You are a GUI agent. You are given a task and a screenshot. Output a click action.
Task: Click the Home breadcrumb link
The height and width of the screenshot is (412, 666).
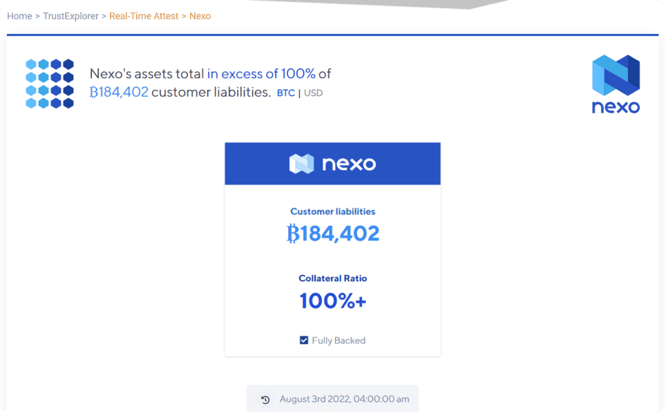(19, 16)
